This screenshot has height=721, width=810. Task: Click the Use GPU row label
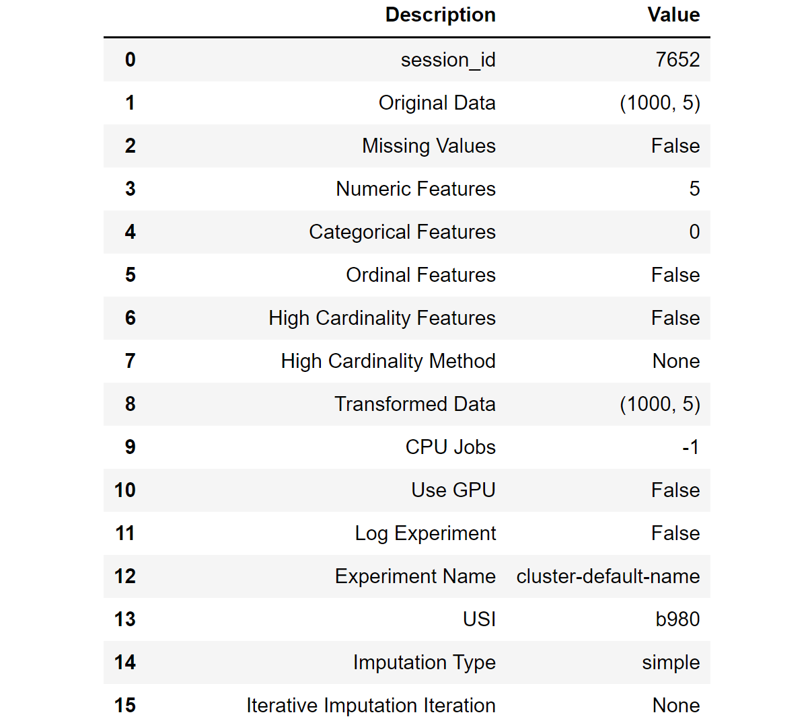[453, 490]
